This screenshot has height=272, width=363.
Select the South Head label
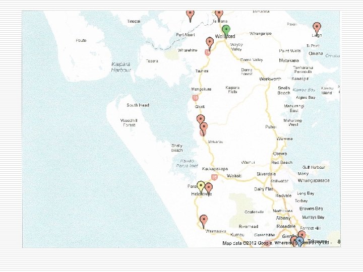point(138,105)
